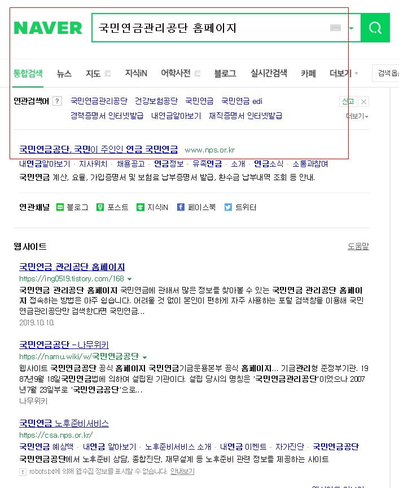Select the 카페 tab
399x488 pixels.
tap(308, 74)
